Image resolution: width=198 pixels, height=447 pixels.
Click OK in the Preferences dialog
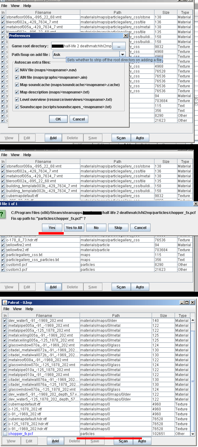click(58, 119)
